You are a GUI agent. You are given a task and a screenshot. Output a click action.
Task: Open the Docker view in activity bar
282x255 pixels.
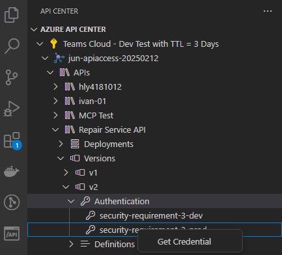(x=12, y=171)
